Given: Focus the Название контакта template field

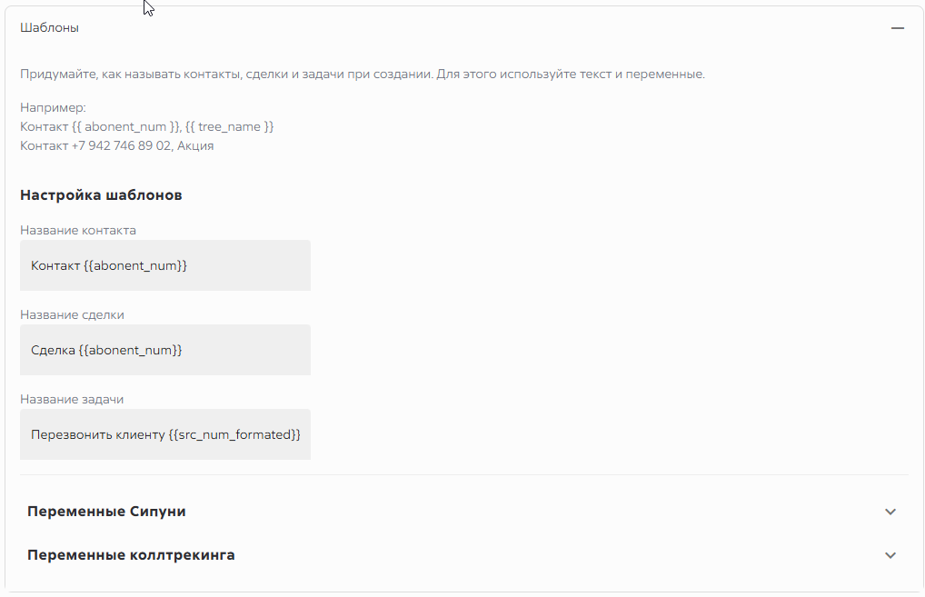Looking at the screenshot, I should click(165, 265).
